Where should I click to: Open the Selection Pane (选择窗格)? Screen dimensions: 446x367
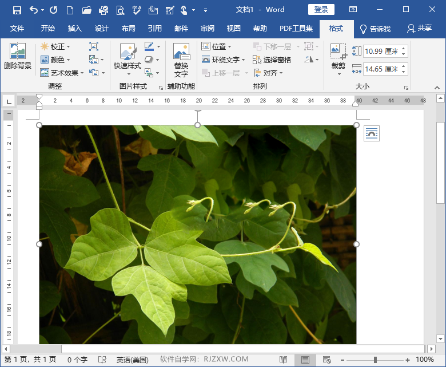272,60
